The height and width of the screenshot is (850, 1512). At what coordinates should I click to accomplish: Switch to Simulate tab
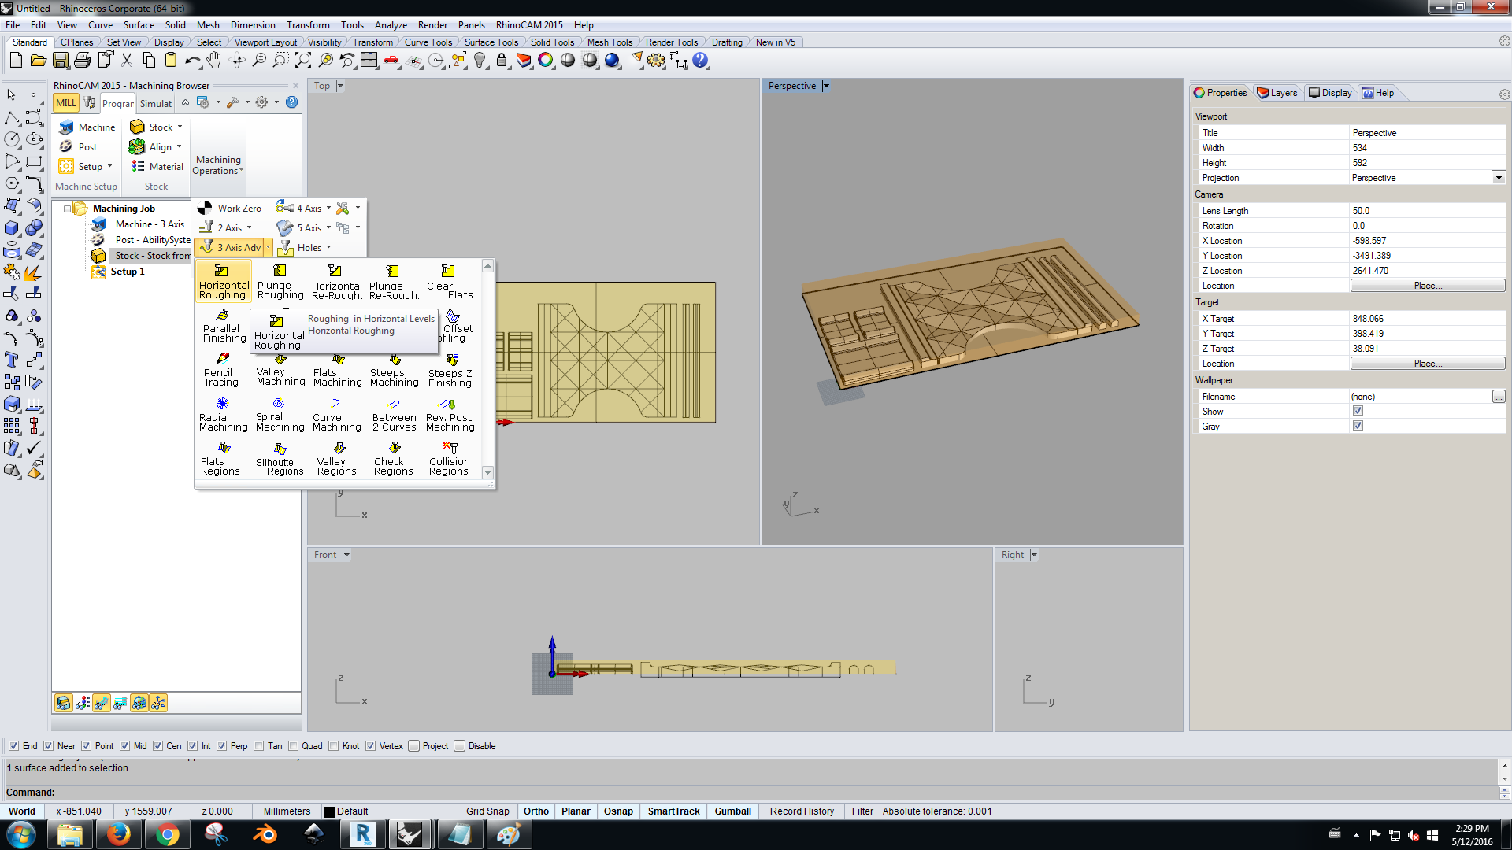point(155,103)
